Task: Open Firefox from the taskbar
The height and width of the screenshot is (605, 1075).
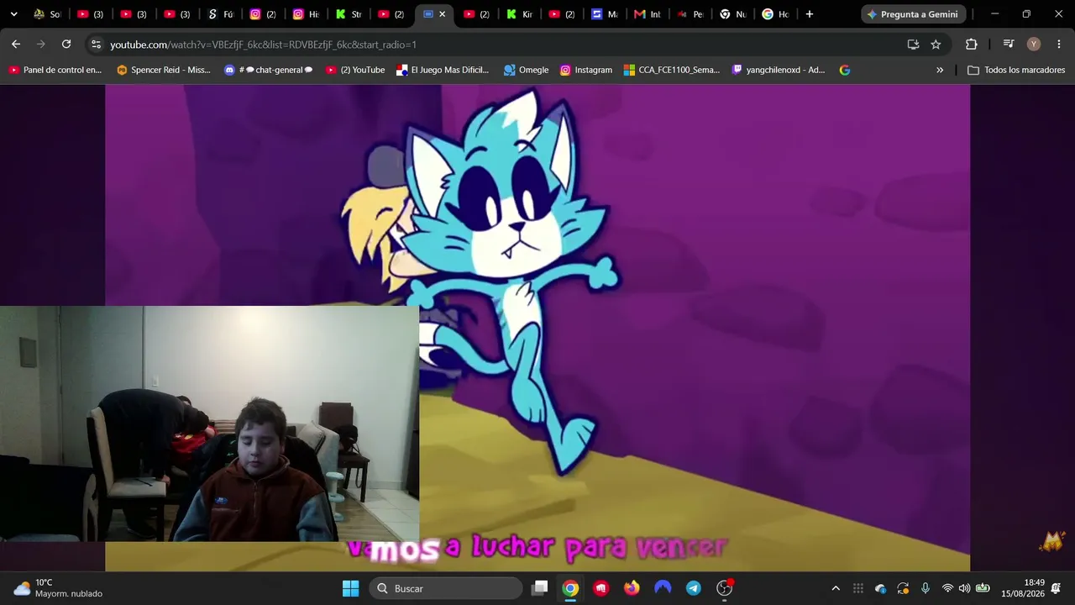Action: tap(632, 588)
